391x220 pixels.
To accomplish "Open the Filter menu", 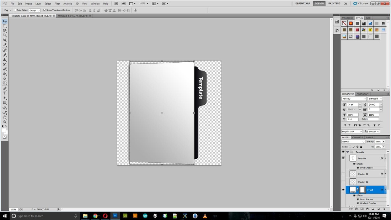I will tap(57, 3).
